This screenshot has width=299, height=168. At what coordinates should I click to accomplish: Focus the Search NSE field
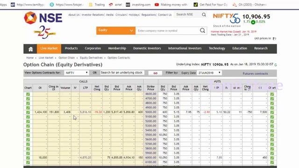(187, 14)
